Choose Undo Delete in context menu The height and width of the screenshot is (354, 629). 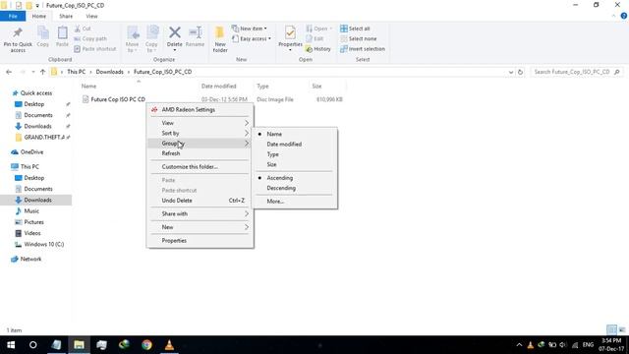point(200,201)
